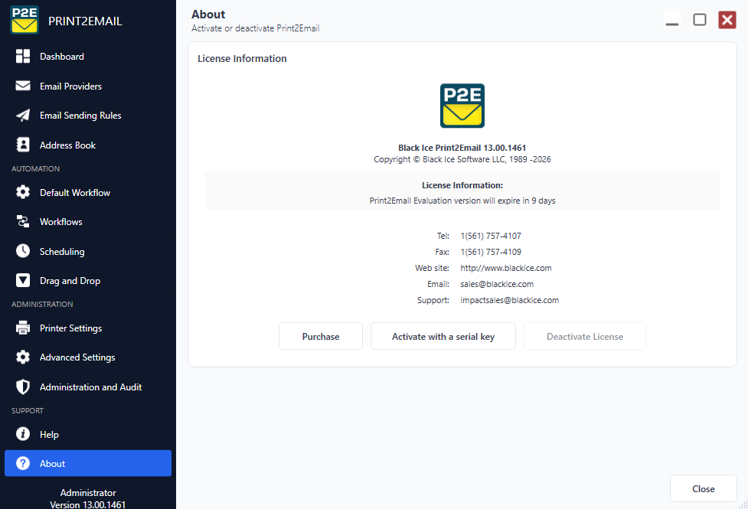
Task: Click the impactsales@blackice.com support address
Action: click(509, 300)
